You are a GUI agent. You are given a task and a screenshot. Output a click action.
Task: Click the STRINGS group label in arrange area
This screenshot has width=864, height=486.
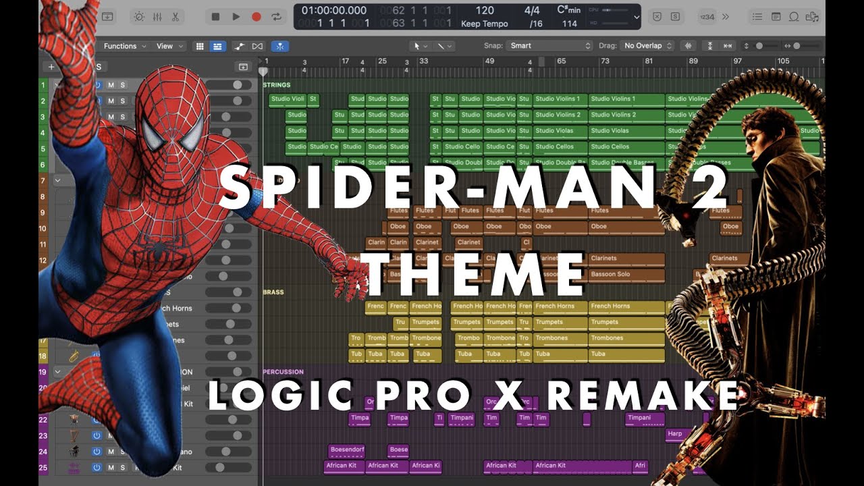(x=277, y=85)
